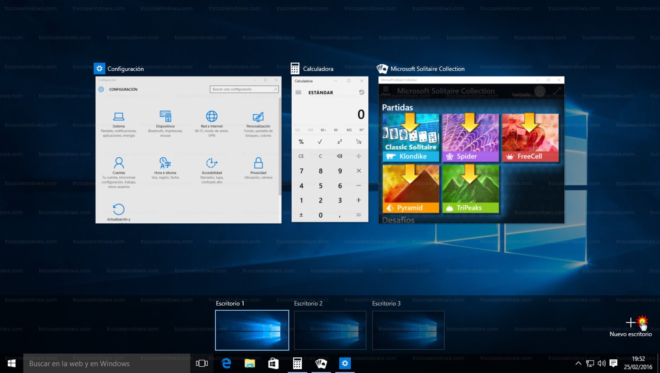Open Personalización settings icon
Screen dimensions: 660x373
pyautogui.click(x=258, y=120)
